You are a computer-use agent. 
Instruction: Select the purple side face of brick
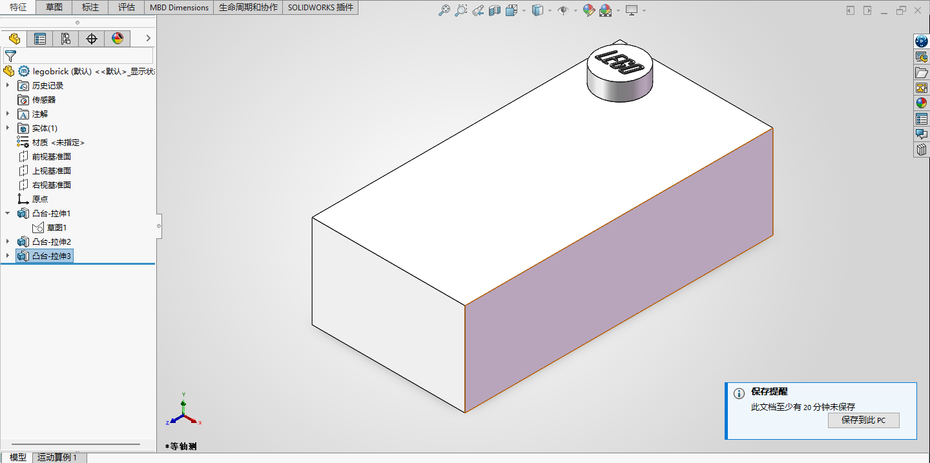619,270
